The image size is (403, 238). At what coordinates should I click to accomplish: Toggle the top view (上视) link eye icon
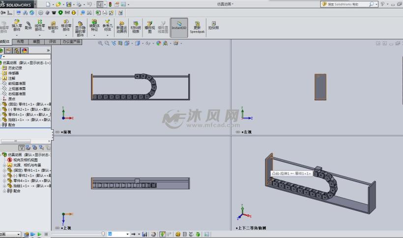[x=58, y=228]
